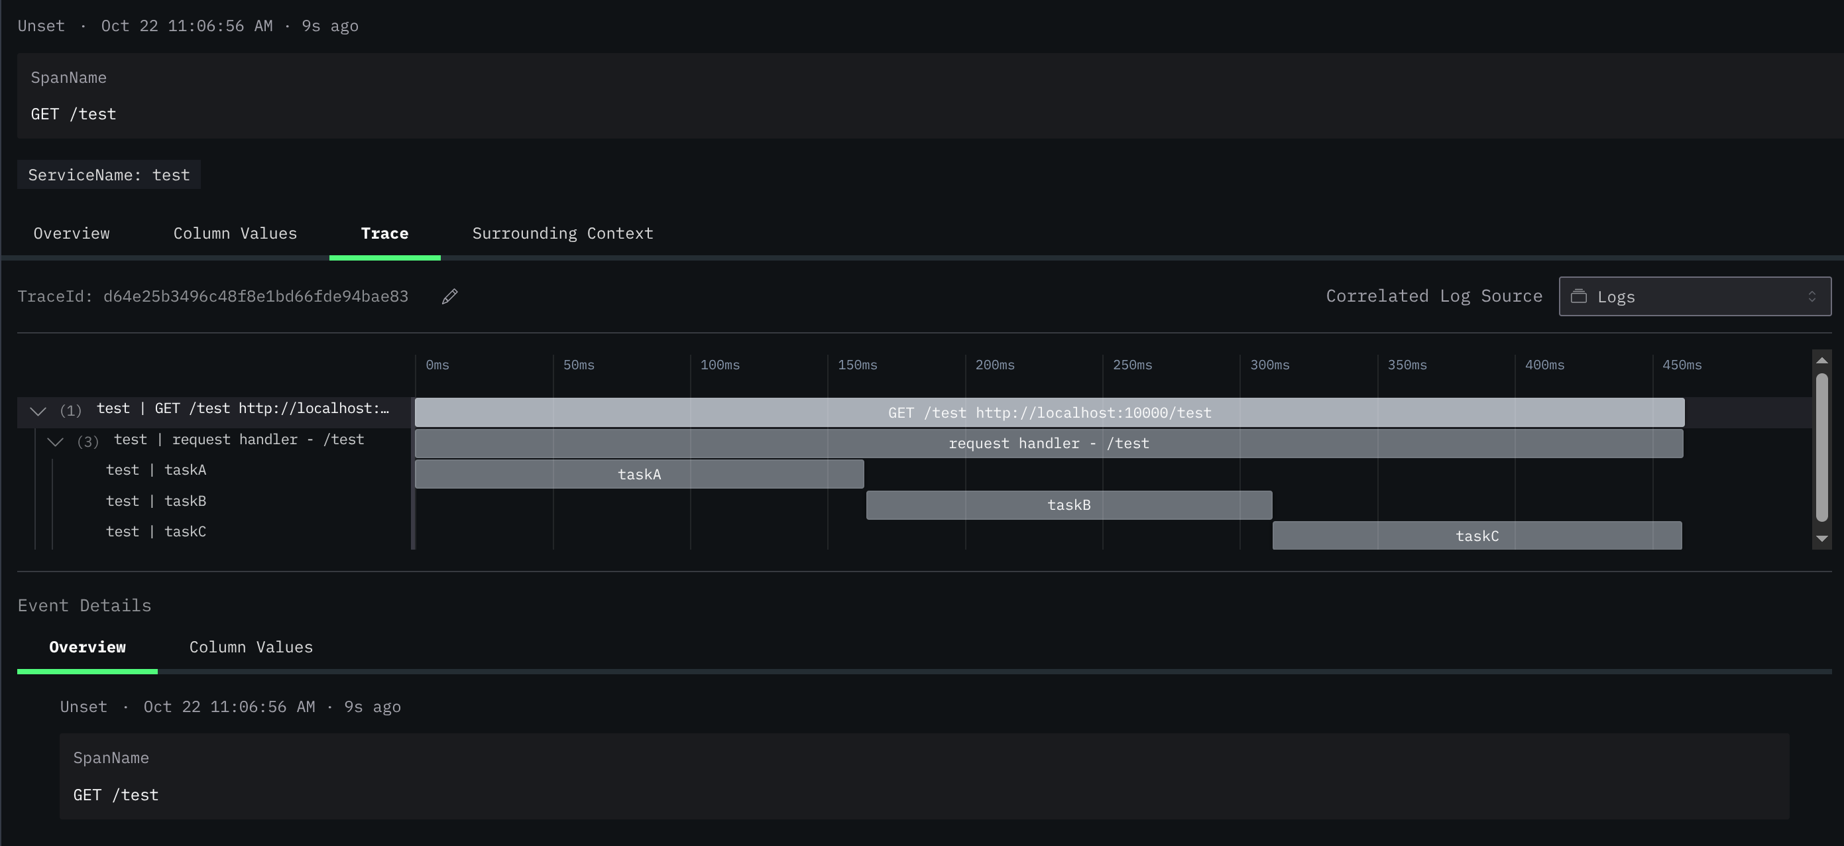Click the trace panel vertical scrollbar thumb
The image size is (1844, 846).
tap(1822, 448)
